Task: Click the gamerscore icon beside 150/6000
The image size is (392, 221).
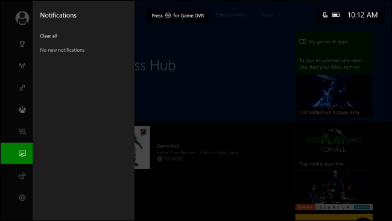Action: (x=159, y=159)
